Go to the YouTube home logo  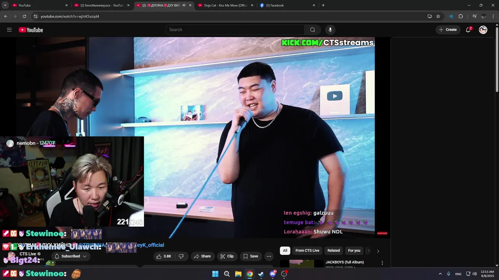(31, 30)
